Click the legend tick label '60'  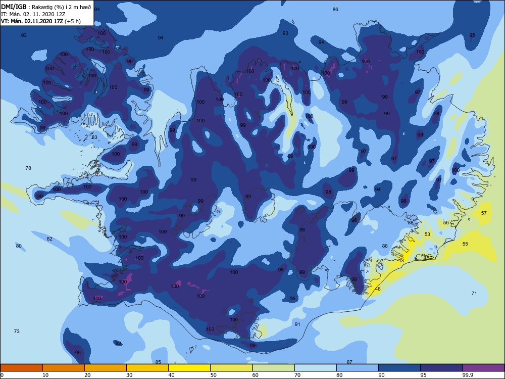point(256,375)
